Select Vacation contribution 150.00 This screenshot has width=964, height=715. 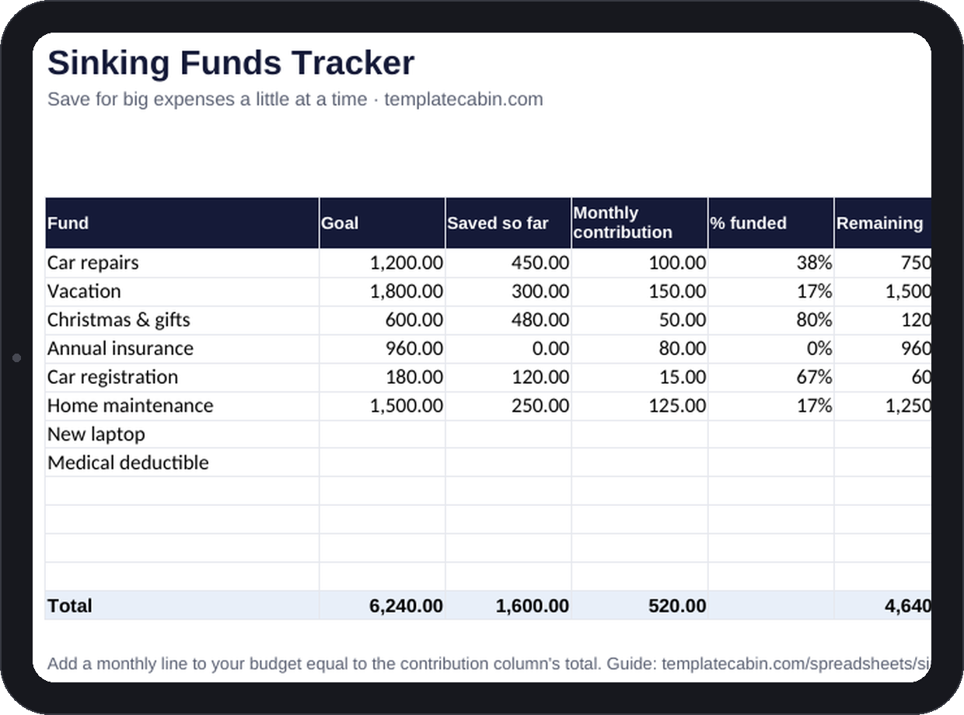tap(640, 291)
